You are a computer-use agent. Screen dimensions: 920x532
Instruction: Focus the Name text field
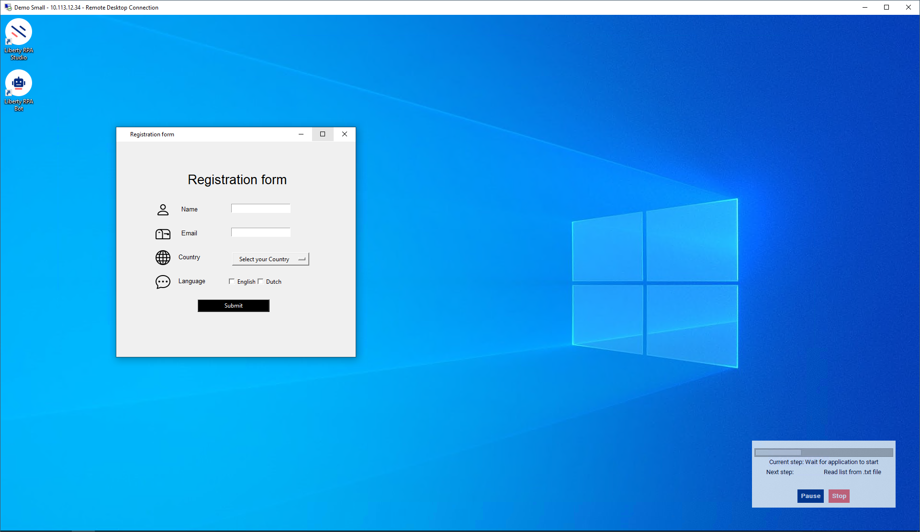pyautogui.click(x=260, y=209)
